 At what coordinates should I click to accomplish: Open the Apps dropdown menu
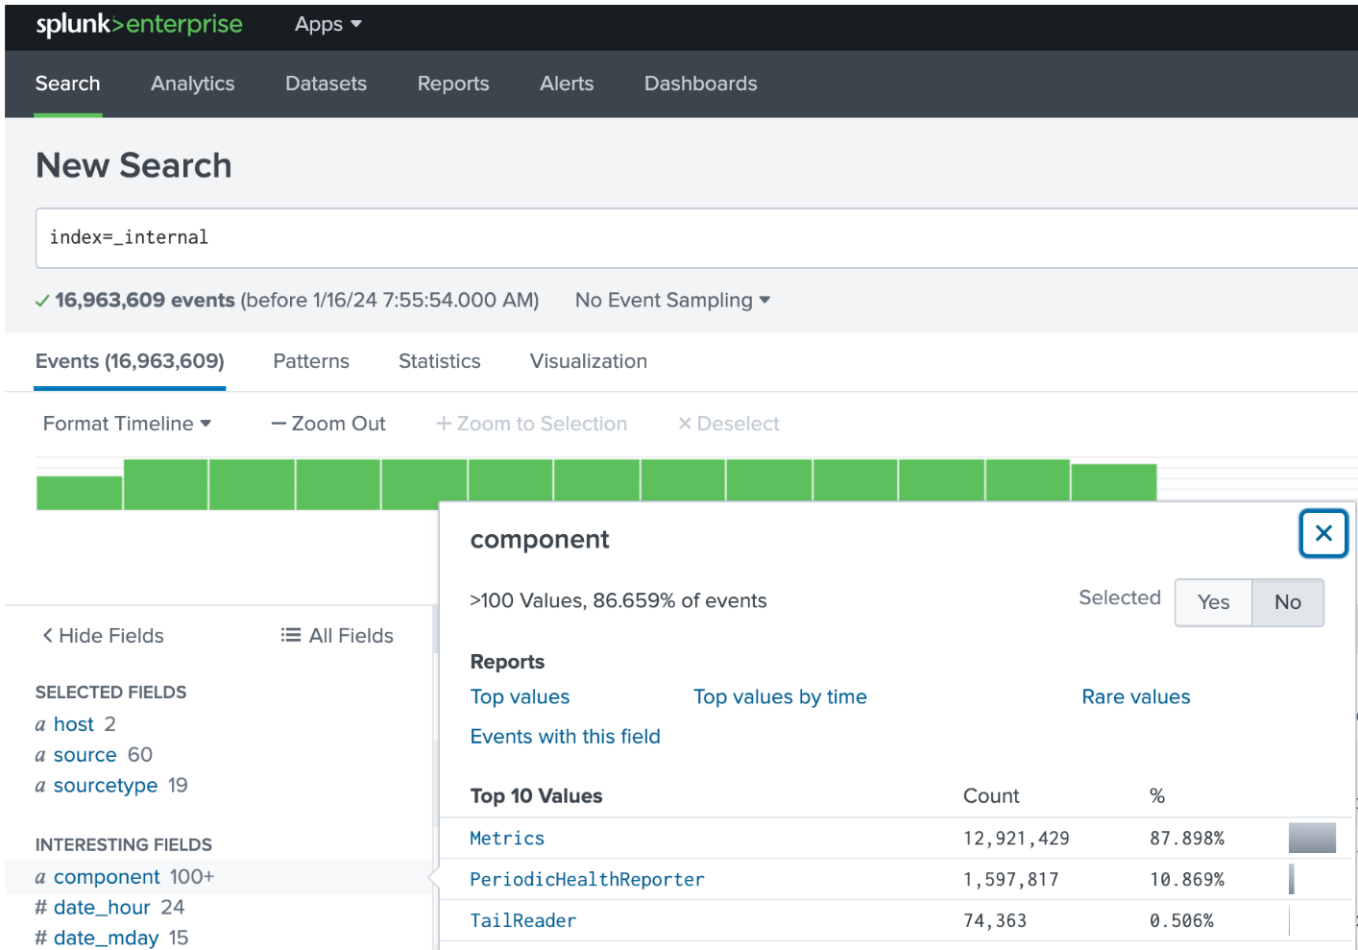pos(327,25)
